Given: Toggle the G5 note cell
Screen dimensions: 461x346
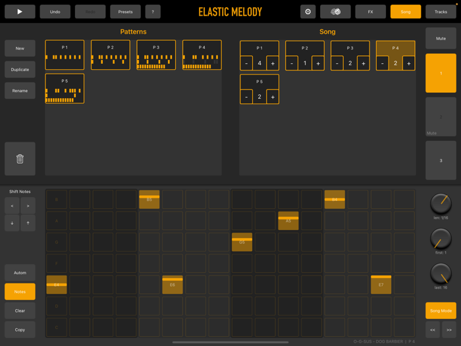Looking at the screenshot, I should pyautogui.click(x=242, y=242).
